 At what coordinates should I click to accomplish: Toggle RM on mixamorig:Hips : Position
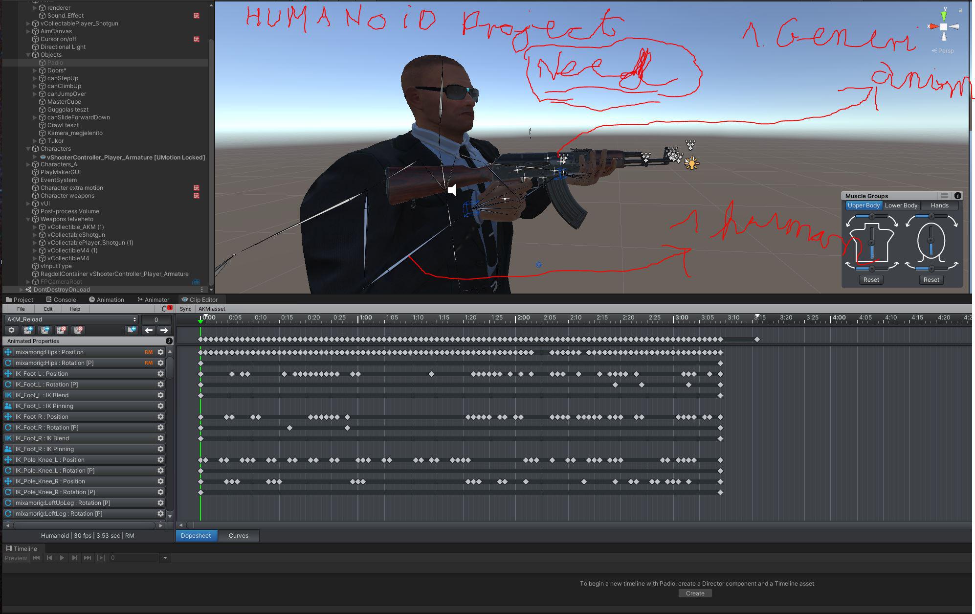[x=149, y=352]
